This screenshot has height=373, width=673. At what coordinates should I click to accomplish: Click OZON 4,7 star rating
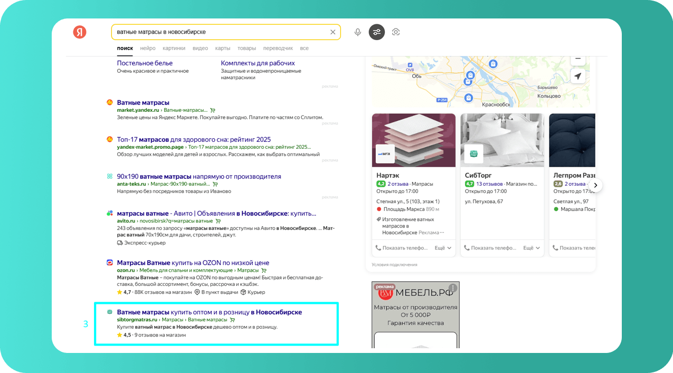124,292
